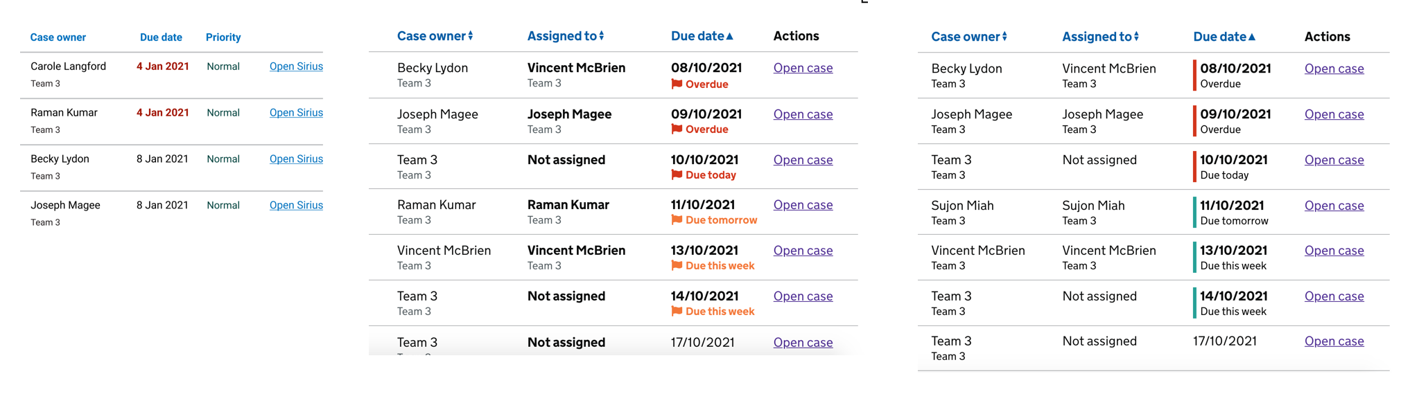
Task: Open case for Sujon Miah
Action: click(1334, 206)
